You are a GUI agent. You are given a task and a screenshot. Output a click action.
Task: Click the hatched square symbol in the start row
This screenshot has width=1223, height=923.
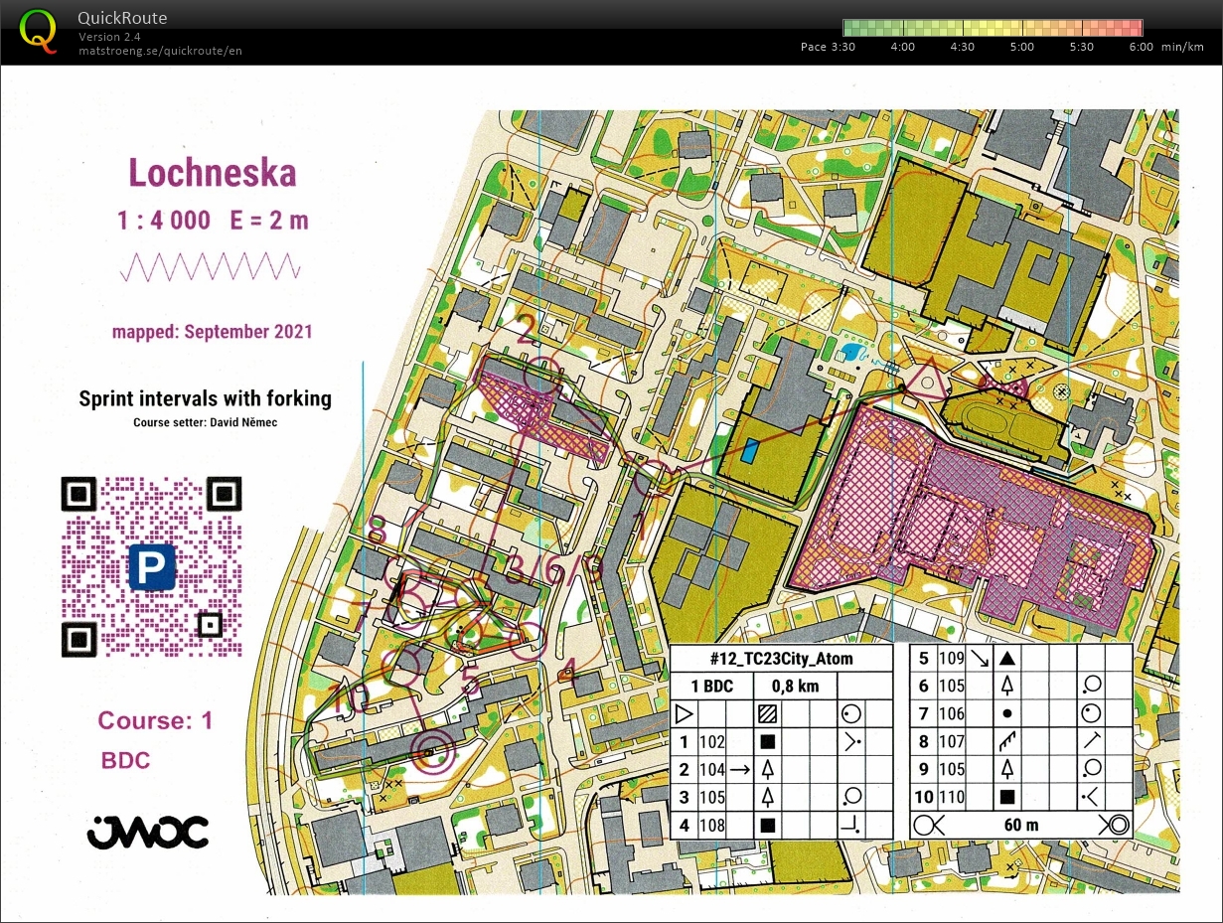767,713
